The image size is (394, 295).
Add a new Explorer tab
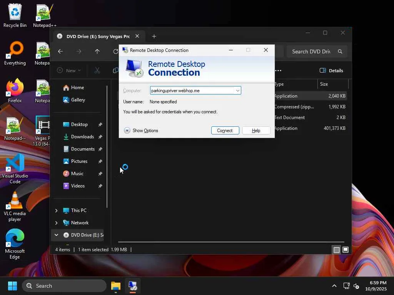tap(154, 36)
